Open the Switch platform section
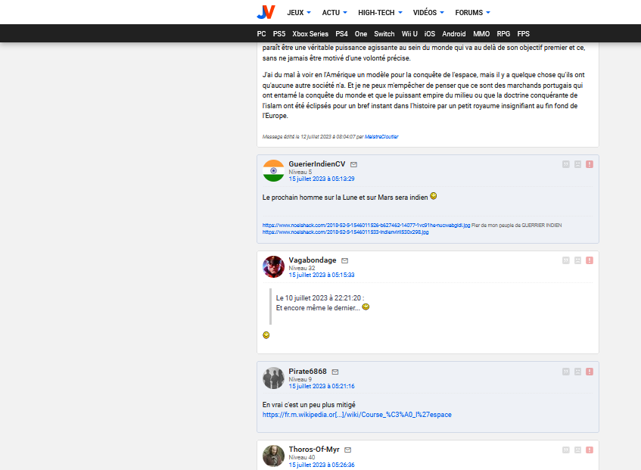The width and height of the screenshot is (641, 470). 384,34
